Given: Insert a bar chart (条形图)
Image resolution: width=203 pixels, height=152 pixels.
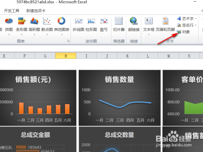Looking at the screenshot, I should tap(22, 24).
